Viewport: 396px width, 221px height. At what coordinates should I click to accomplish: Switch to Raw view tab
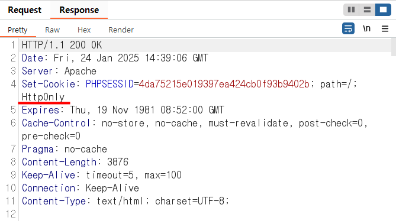52,30
